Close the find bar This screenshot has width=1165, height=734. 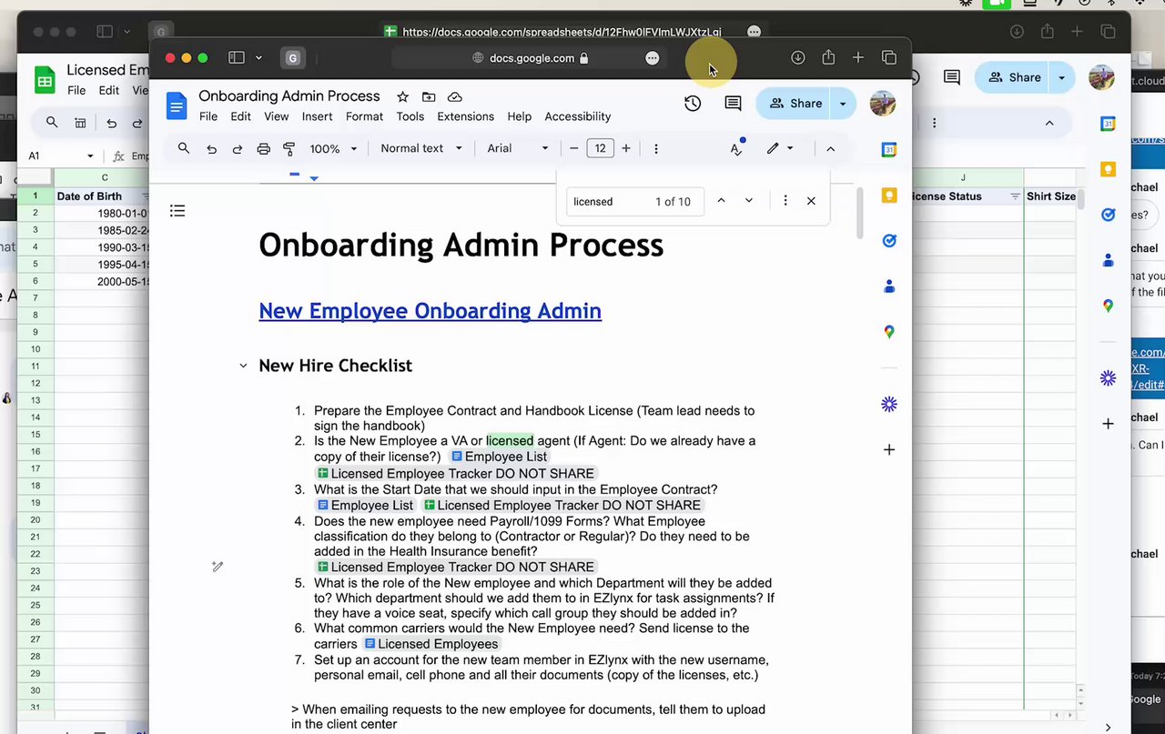tap(811, 201)
